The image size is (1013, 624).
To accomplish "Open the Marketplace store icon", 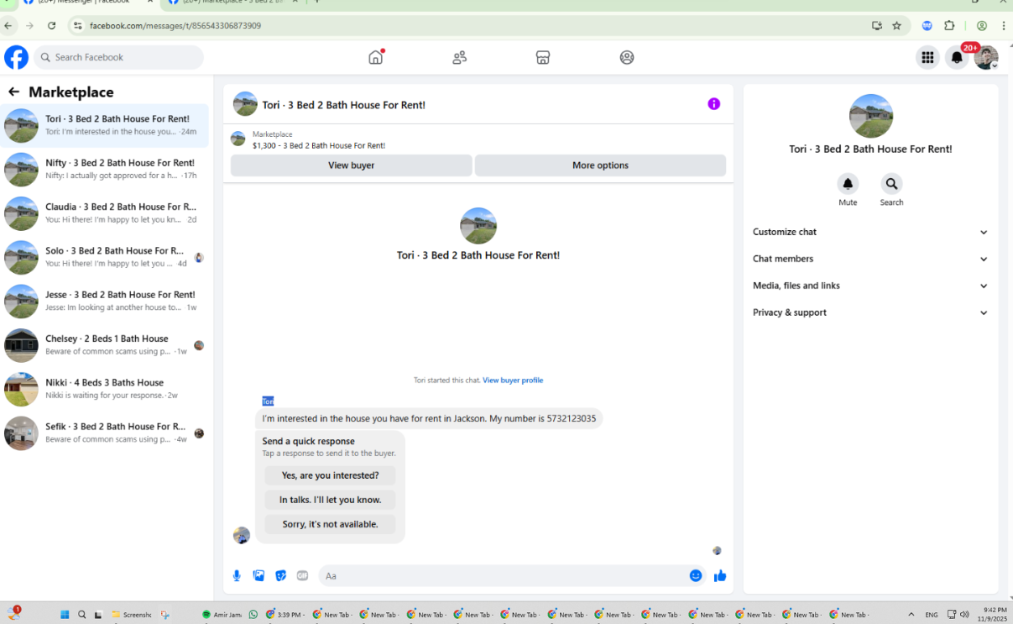I will pos(543,57).
